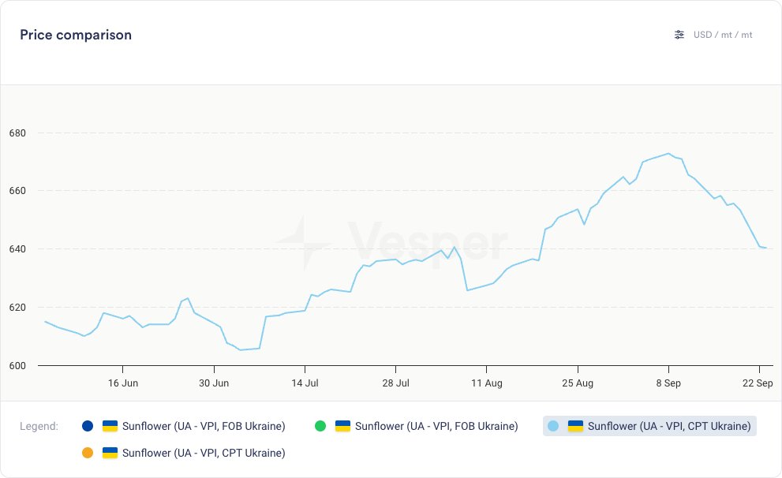Toggle the highlighted Sunflower CPT Ukraine series label
782x478 pixels.
pyautogui.click(x=669, y=426)
